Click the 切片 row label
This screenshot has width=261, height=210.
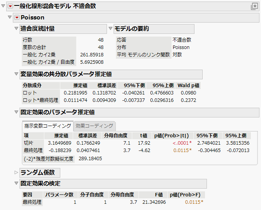point(28,143)
